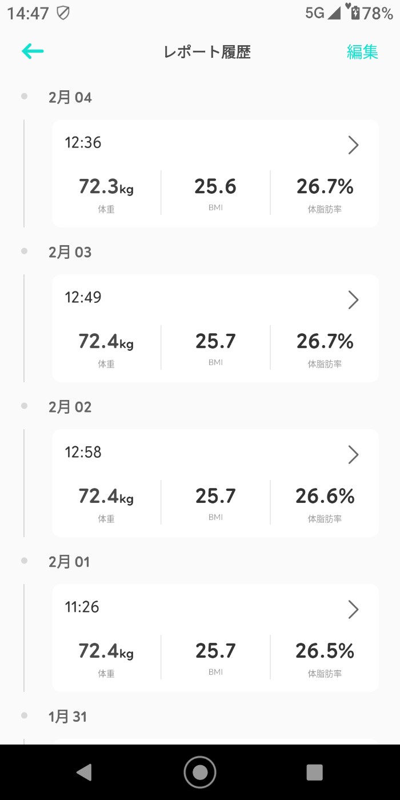This screenshot has height=800, width=400.
Task: Expand the 11:26 report chevron
Action: pos(353,610)
